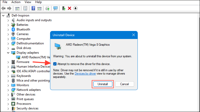The image size is (200, 112).
Task: Click the Back arrow toolbar icon
Action: point(3,9)
